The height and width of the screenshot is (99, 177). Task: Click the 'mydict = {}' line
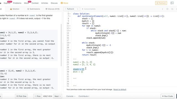(x=88, y=21)
